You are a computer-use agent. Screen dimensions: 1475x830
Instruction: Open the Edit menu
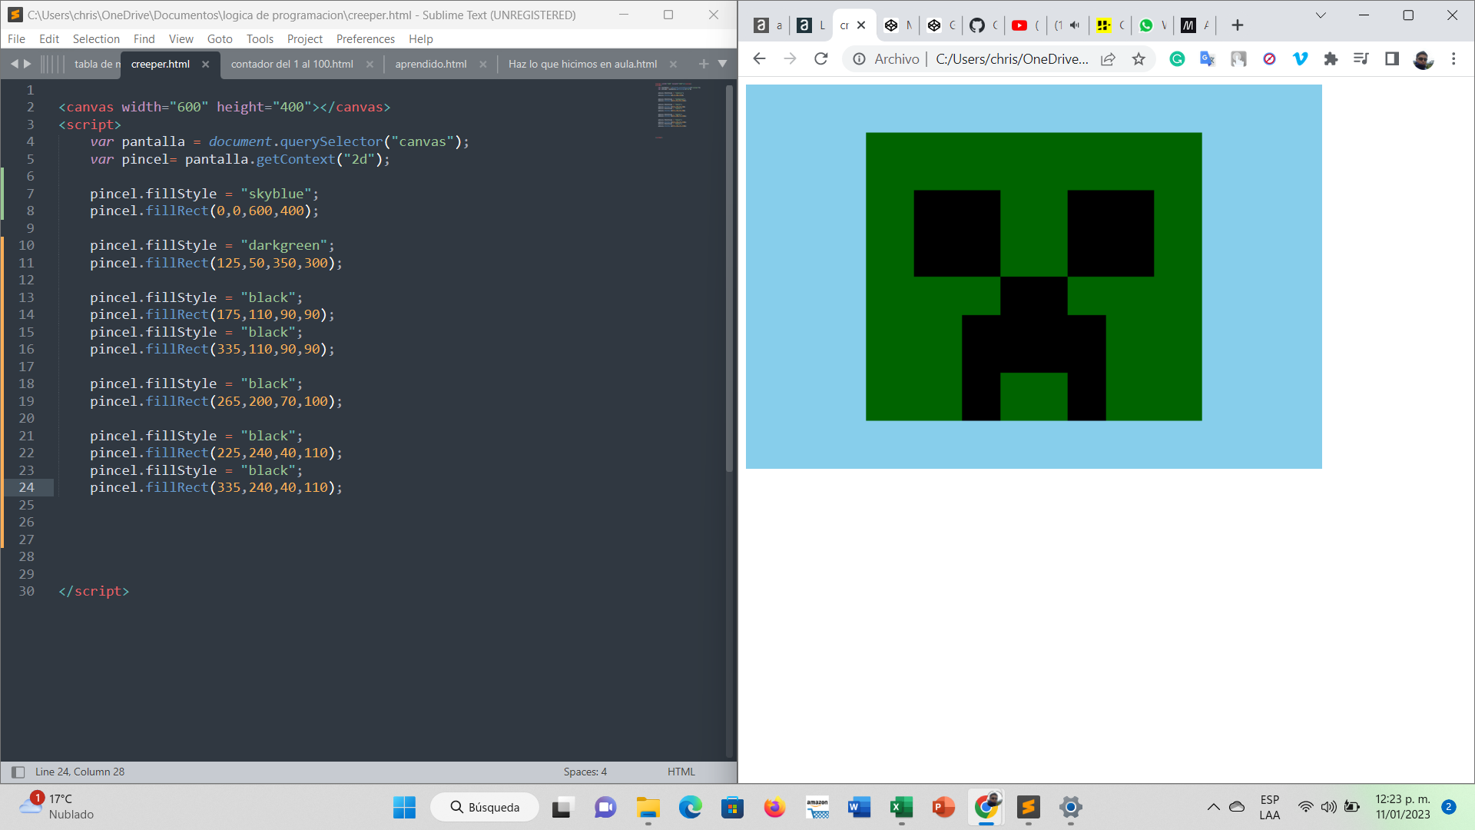(x=49, y=39)
